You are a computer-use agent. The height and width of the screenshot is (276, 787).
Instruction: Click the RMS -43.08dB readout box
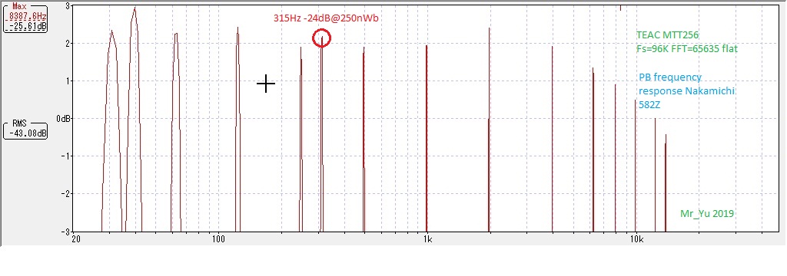(25, 130)
